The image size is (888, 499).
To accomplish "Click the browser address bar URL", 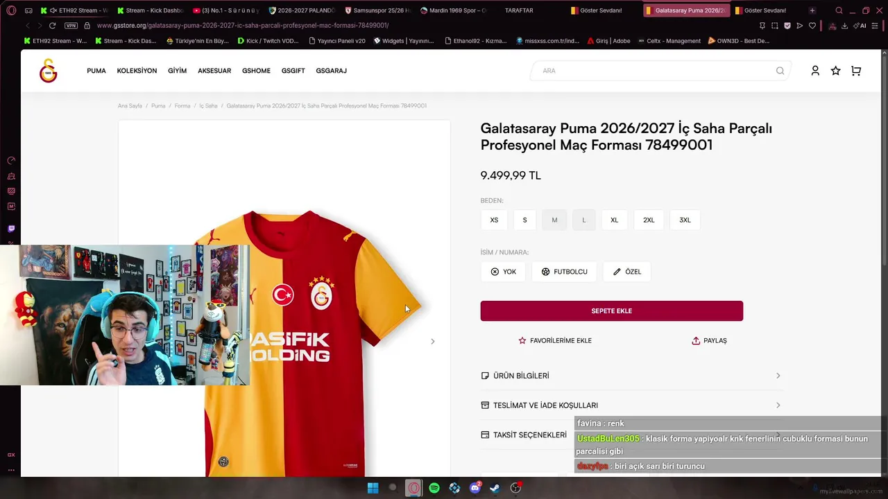I will pyautogui.click(x=243, y=26).
